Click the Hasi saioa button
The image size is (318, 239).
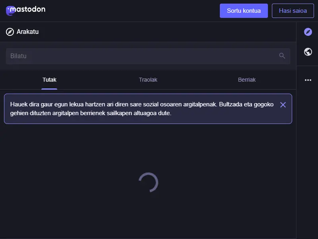293,11
